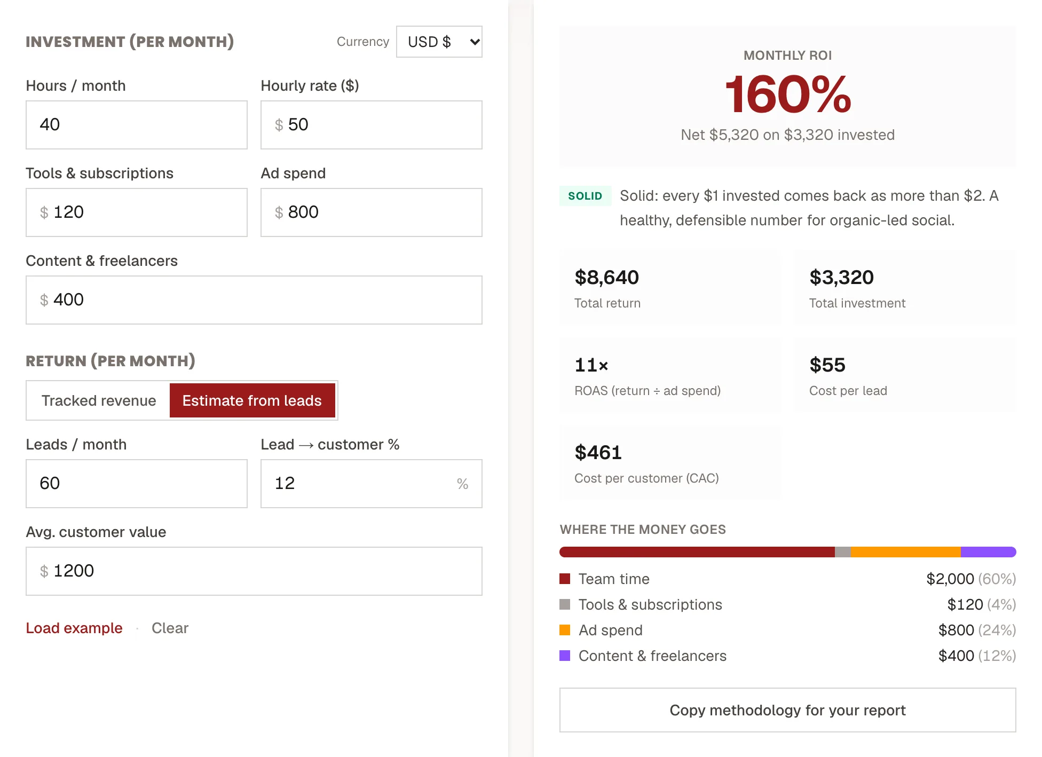Click the $3,320 Total investment value
Screen dimensions: 1042x757
(841, 278)
